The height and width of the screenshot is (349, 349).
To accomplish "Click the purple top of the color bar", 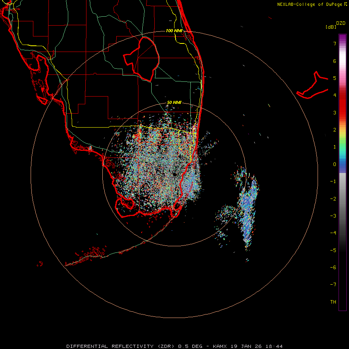I will (342, 38).
